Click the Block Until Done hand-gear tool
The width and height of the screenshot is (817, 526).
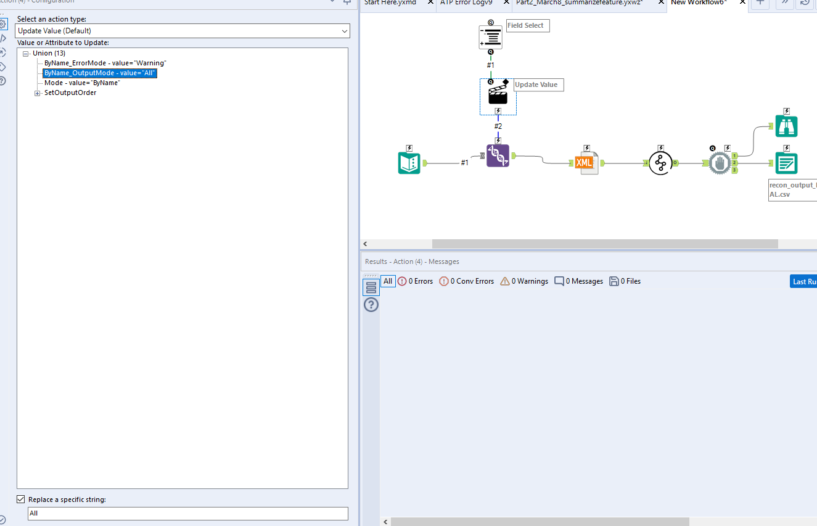tap(720, 163)
